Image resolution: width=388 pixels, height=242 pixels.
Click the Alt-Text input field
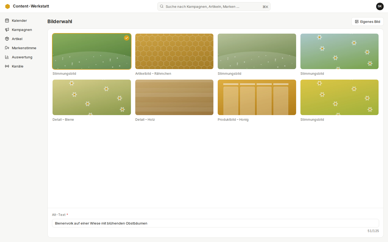coord(216,223)
